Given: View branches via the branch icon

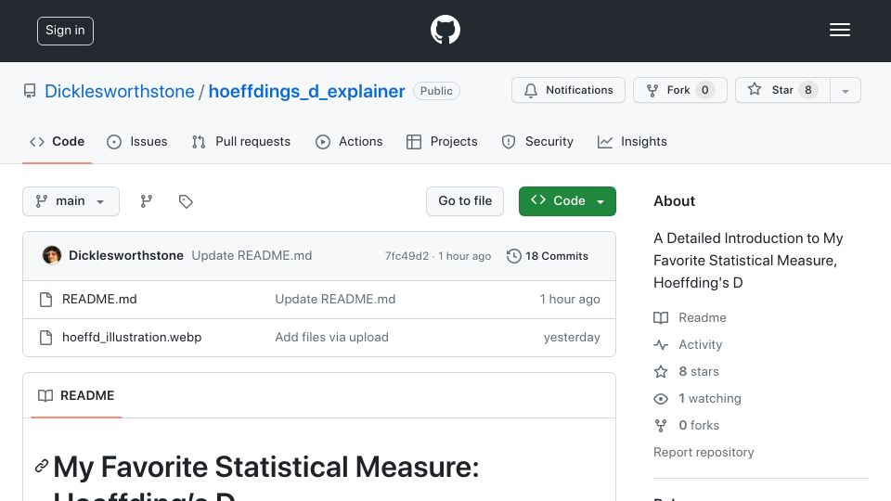Looking at the screenshot, I should 147,201.
